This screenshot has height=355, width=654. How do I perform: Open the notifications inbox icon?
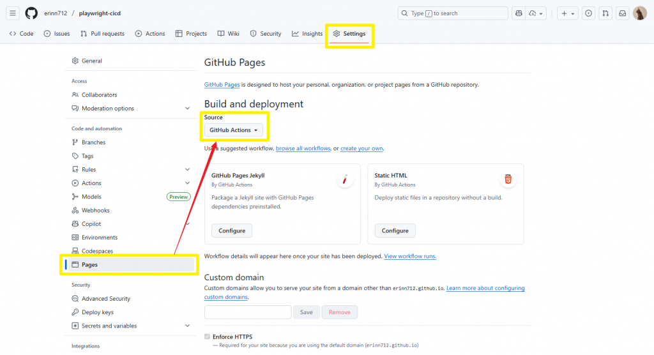coord(622,13)
